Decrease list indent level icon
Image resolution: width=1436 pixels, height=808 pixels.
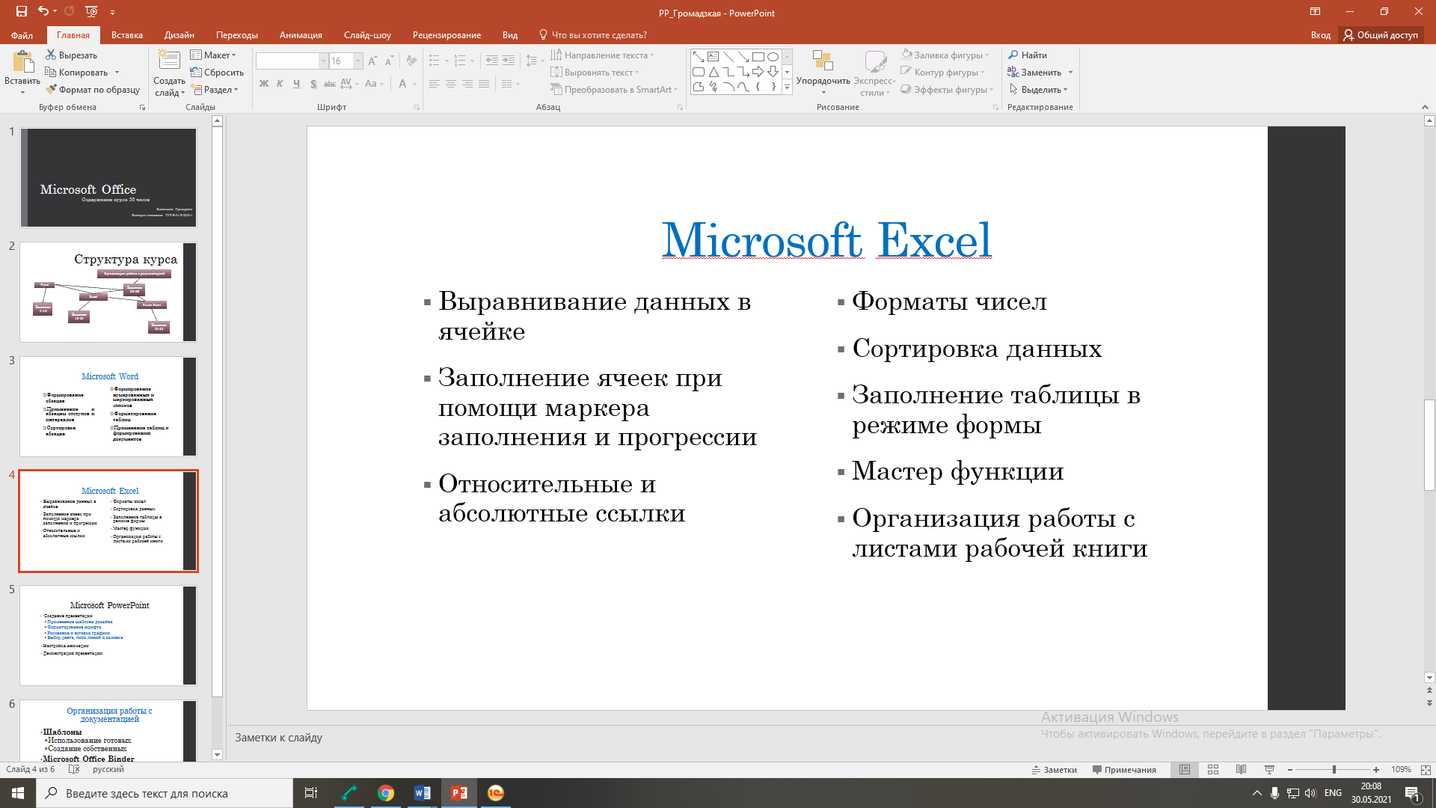[491, 61]
